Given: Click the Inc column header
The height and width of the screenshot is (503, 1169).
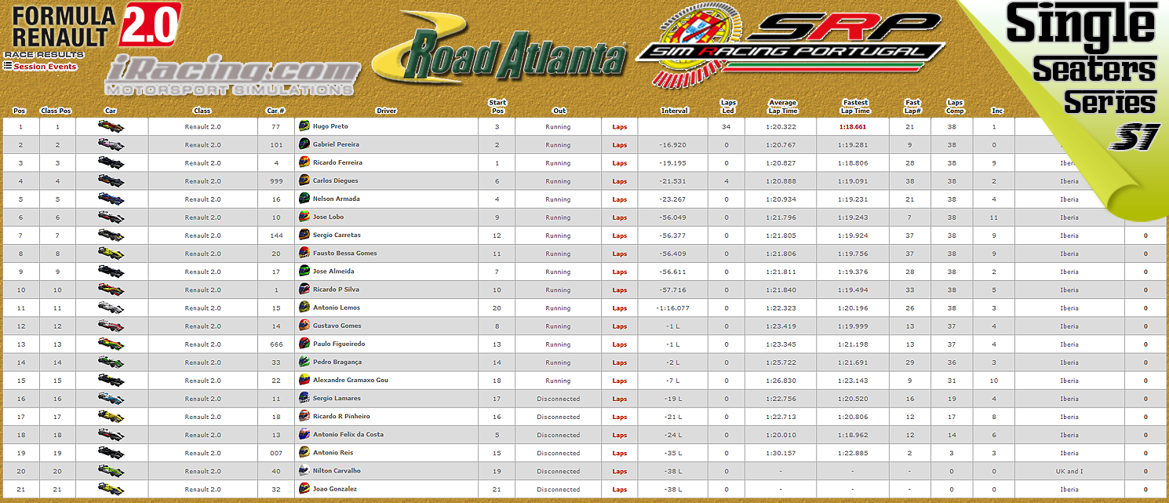Looking at the screenshot, I should click(997, 111).
